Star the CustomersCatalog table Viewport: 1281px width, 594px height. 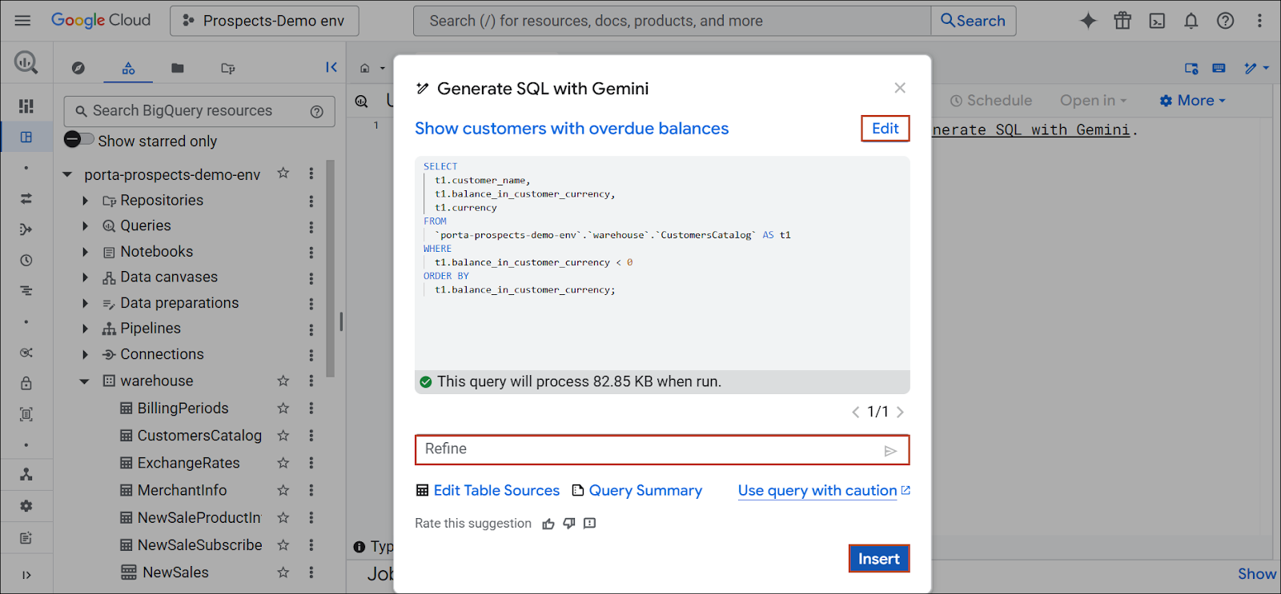[283, 435]
